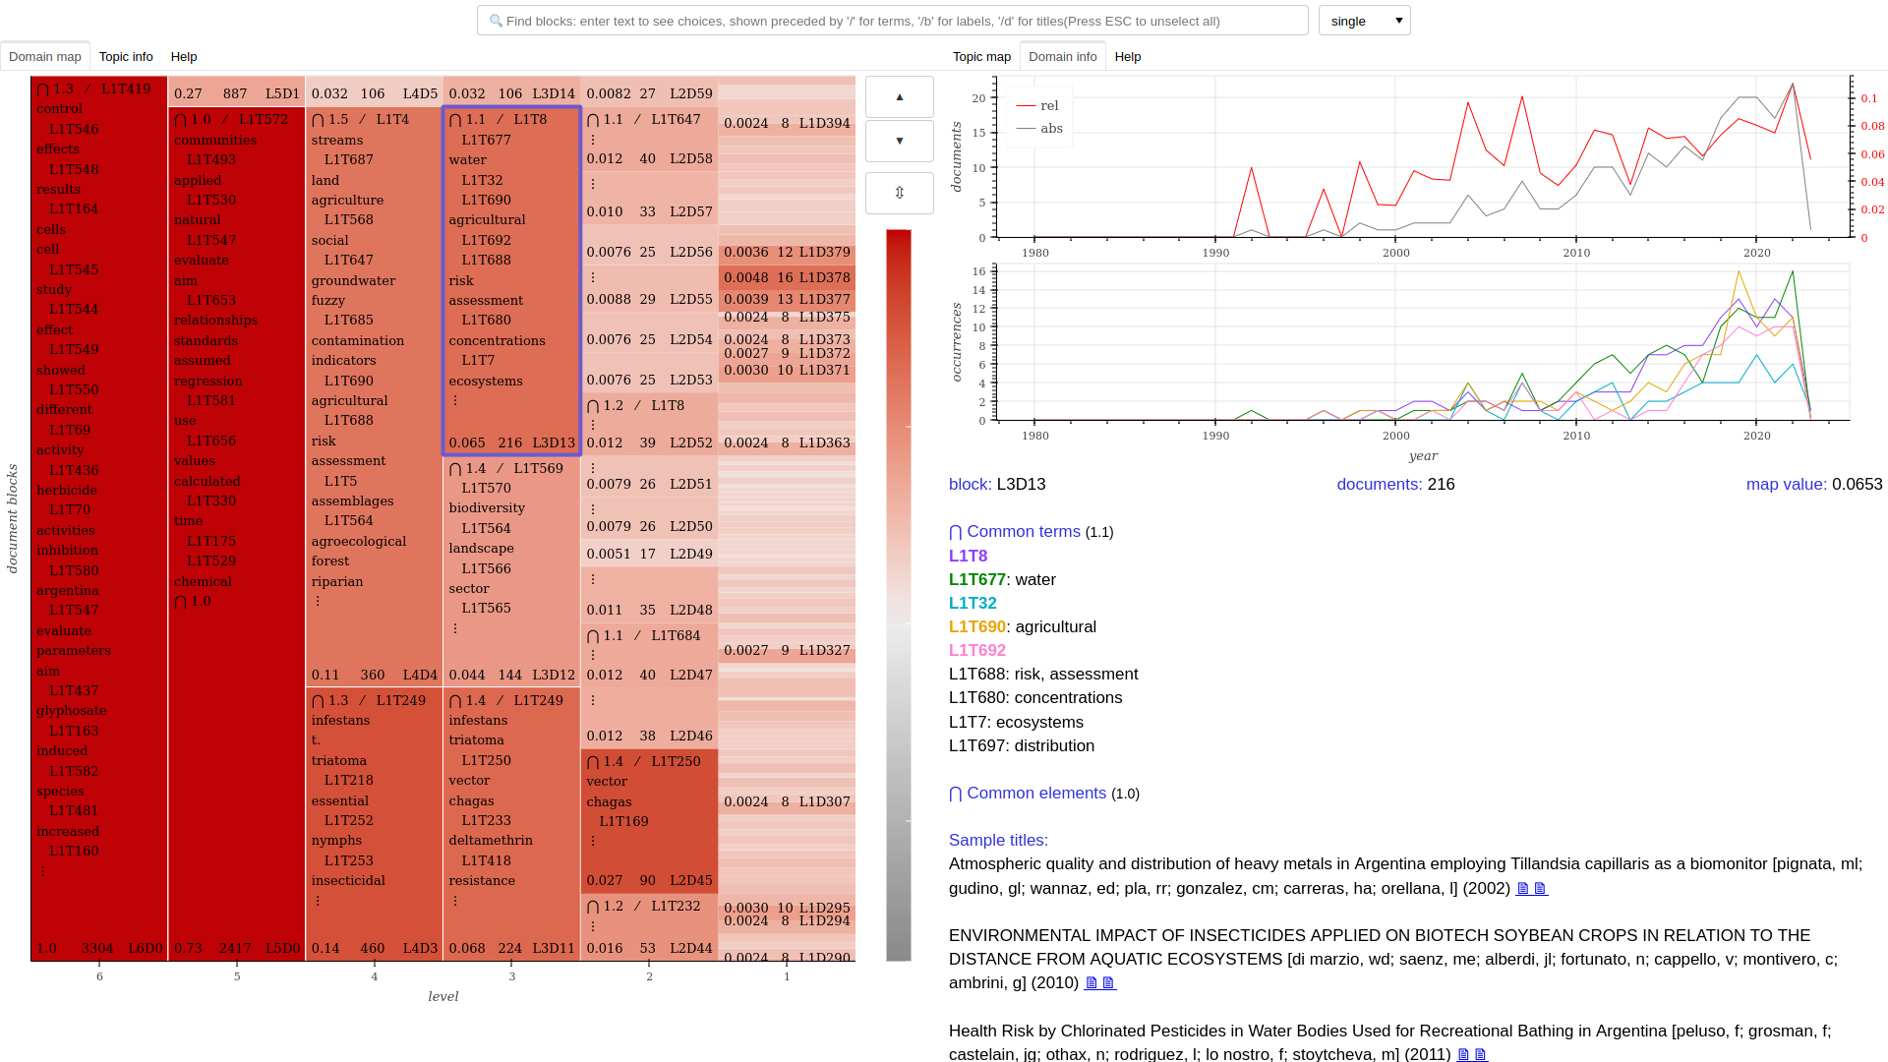The height and width of the screenshot is (1062, 1888).
Task: Select block L1D394 in level 1 column
Action: click(x=788, y=124)
